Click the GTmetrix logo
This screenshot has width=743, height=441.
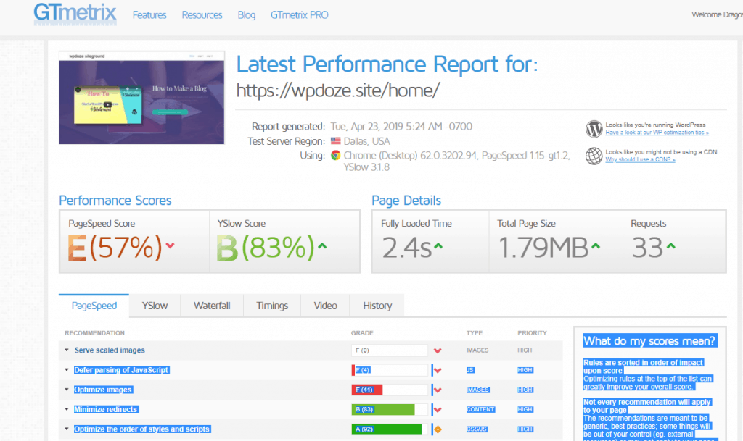point(75,13)
